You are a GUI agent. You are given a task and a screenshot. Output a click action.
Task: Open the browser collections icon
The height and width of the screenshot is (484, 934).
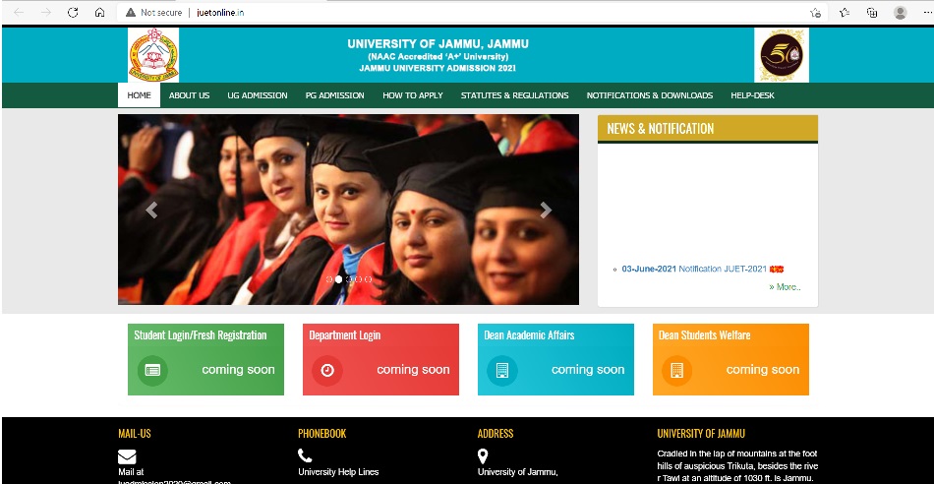tap(872, 13)
